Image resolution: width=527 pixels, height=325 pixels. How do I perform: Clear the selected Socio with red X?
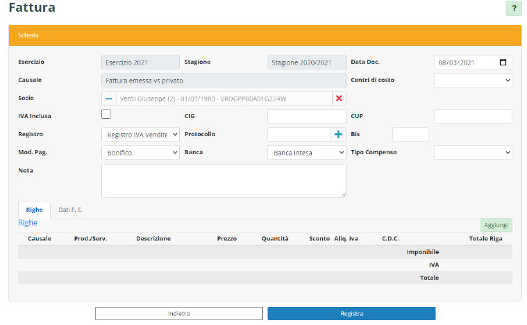339,99
